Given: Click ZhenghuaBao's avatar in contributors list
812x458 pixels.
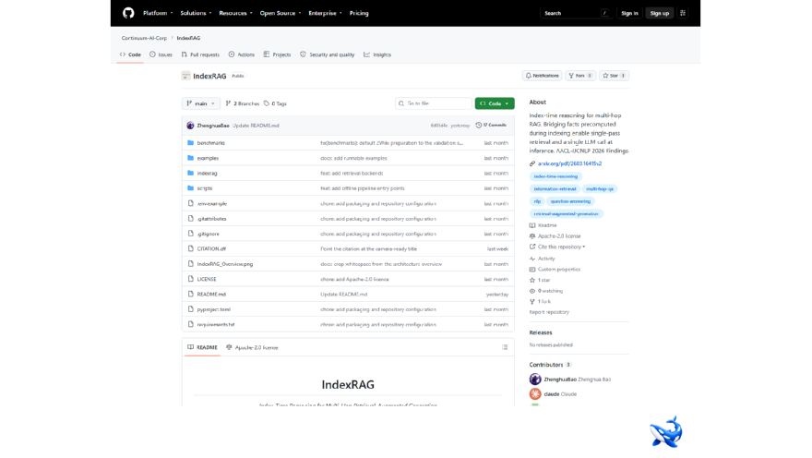Looking at the screenshot, I should (535, 380).
